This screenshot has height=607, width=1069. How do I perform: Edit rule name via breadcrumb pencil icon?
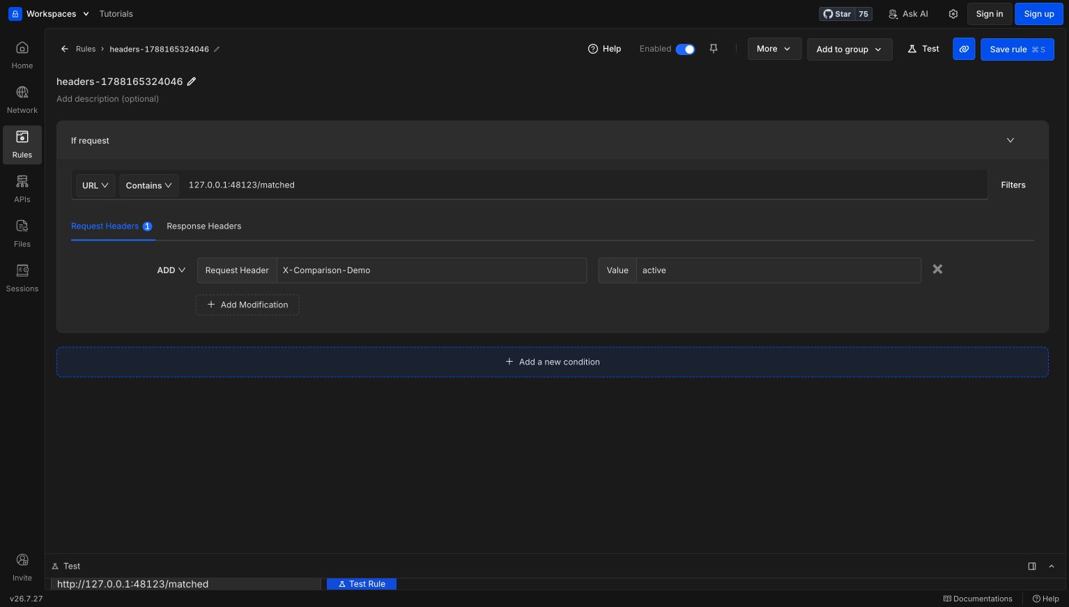217,49
